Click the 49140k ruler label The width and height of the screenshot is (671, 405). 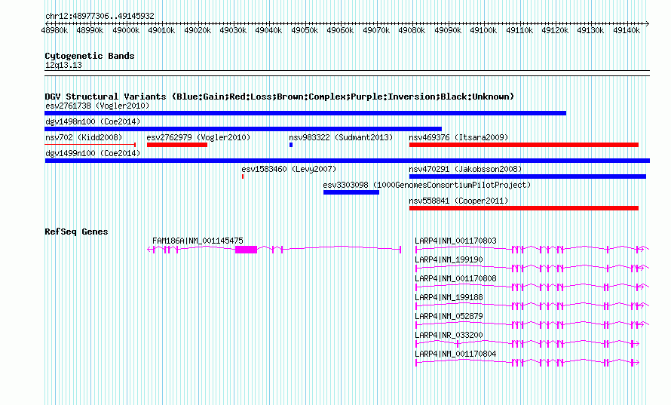point(626,30)
